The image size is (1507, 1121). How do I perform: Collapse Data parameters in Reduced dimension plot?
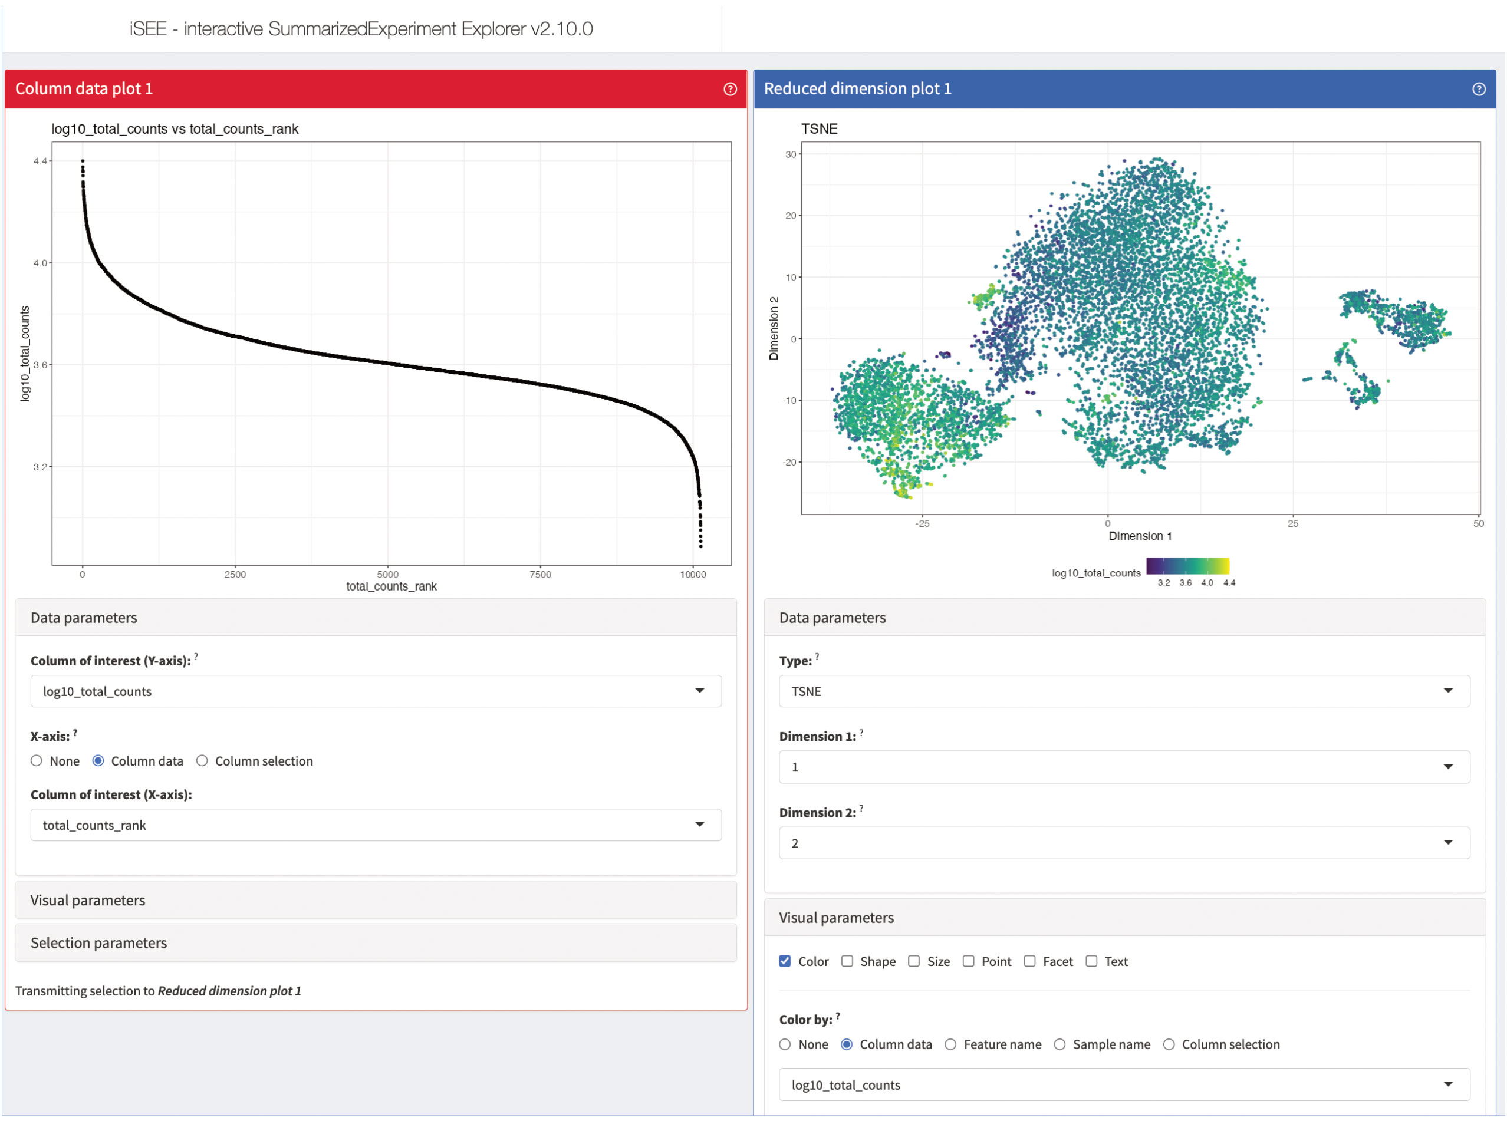click(1125, 618)
